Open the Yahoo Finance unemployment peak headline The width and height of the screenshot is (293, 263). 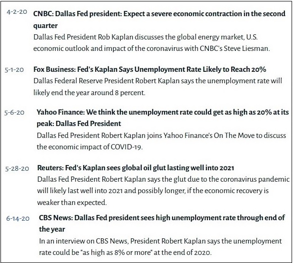point(163,117)
